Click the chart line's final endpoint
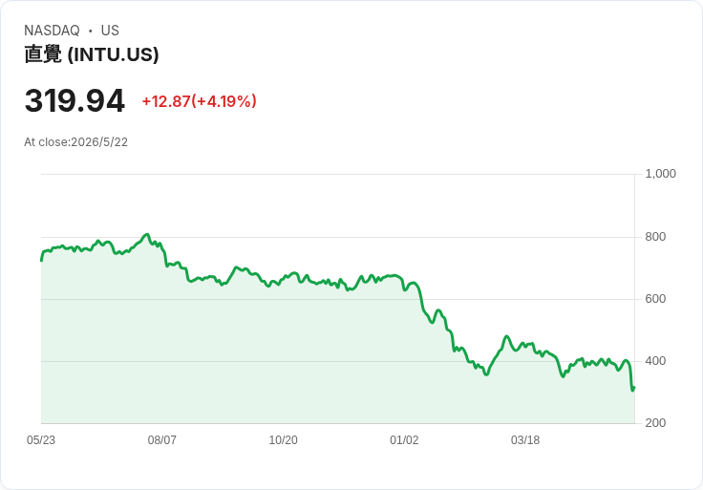703x490 pixels. 634,388
